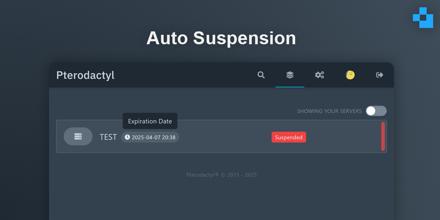Click the red Suspended badge
Viewport: 440px width, 220px height.
tap(288, 137)
